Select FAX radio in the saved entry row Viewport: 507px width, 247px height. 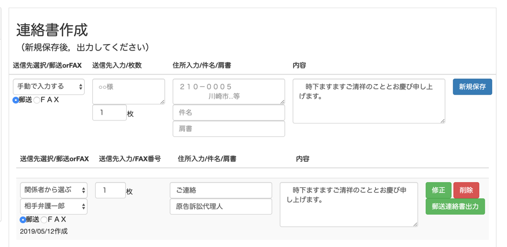[44, 220]
